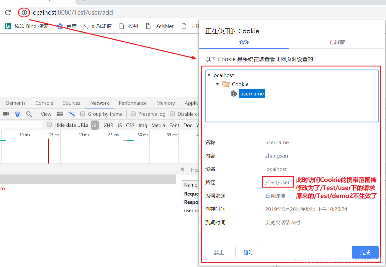This screenshot has height=267, width=386.
Task: Search network requests with the magnifier icon
Action: (29, 114)
